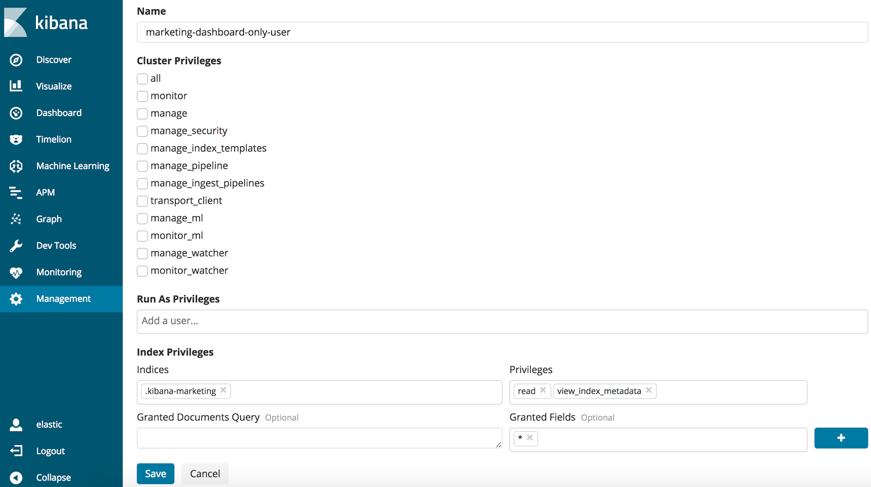Open Graph from sidebar label
Viewport: 871px width, 487px height.
[49, 219]
